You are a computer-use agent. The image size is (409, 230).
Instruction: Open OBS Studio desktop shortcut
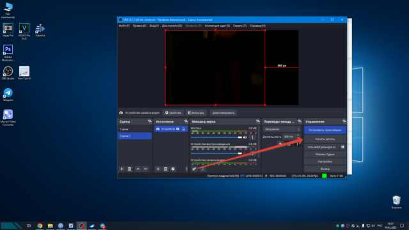pyautogui.click(x=8, y=73)
